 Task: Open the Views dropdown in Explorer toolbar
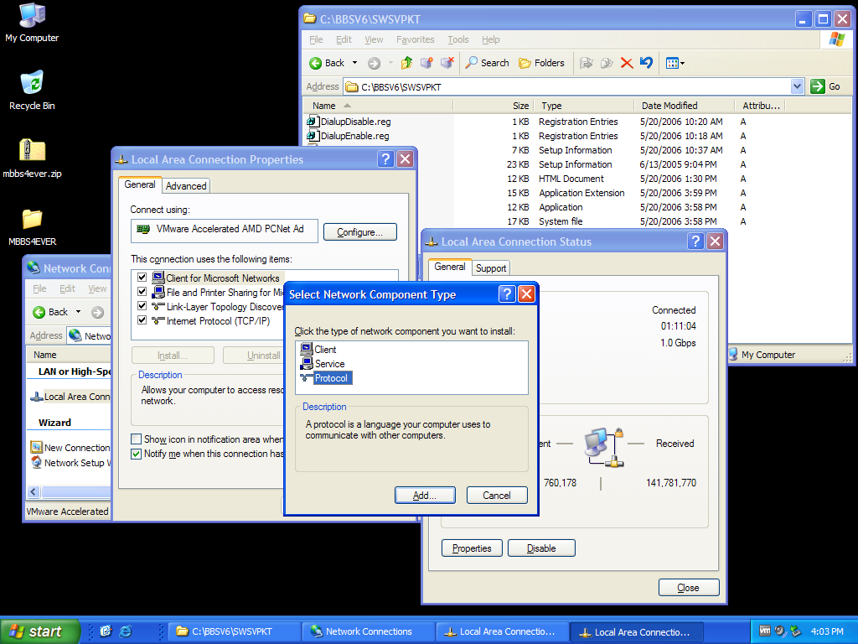click(x=675, y=63)
